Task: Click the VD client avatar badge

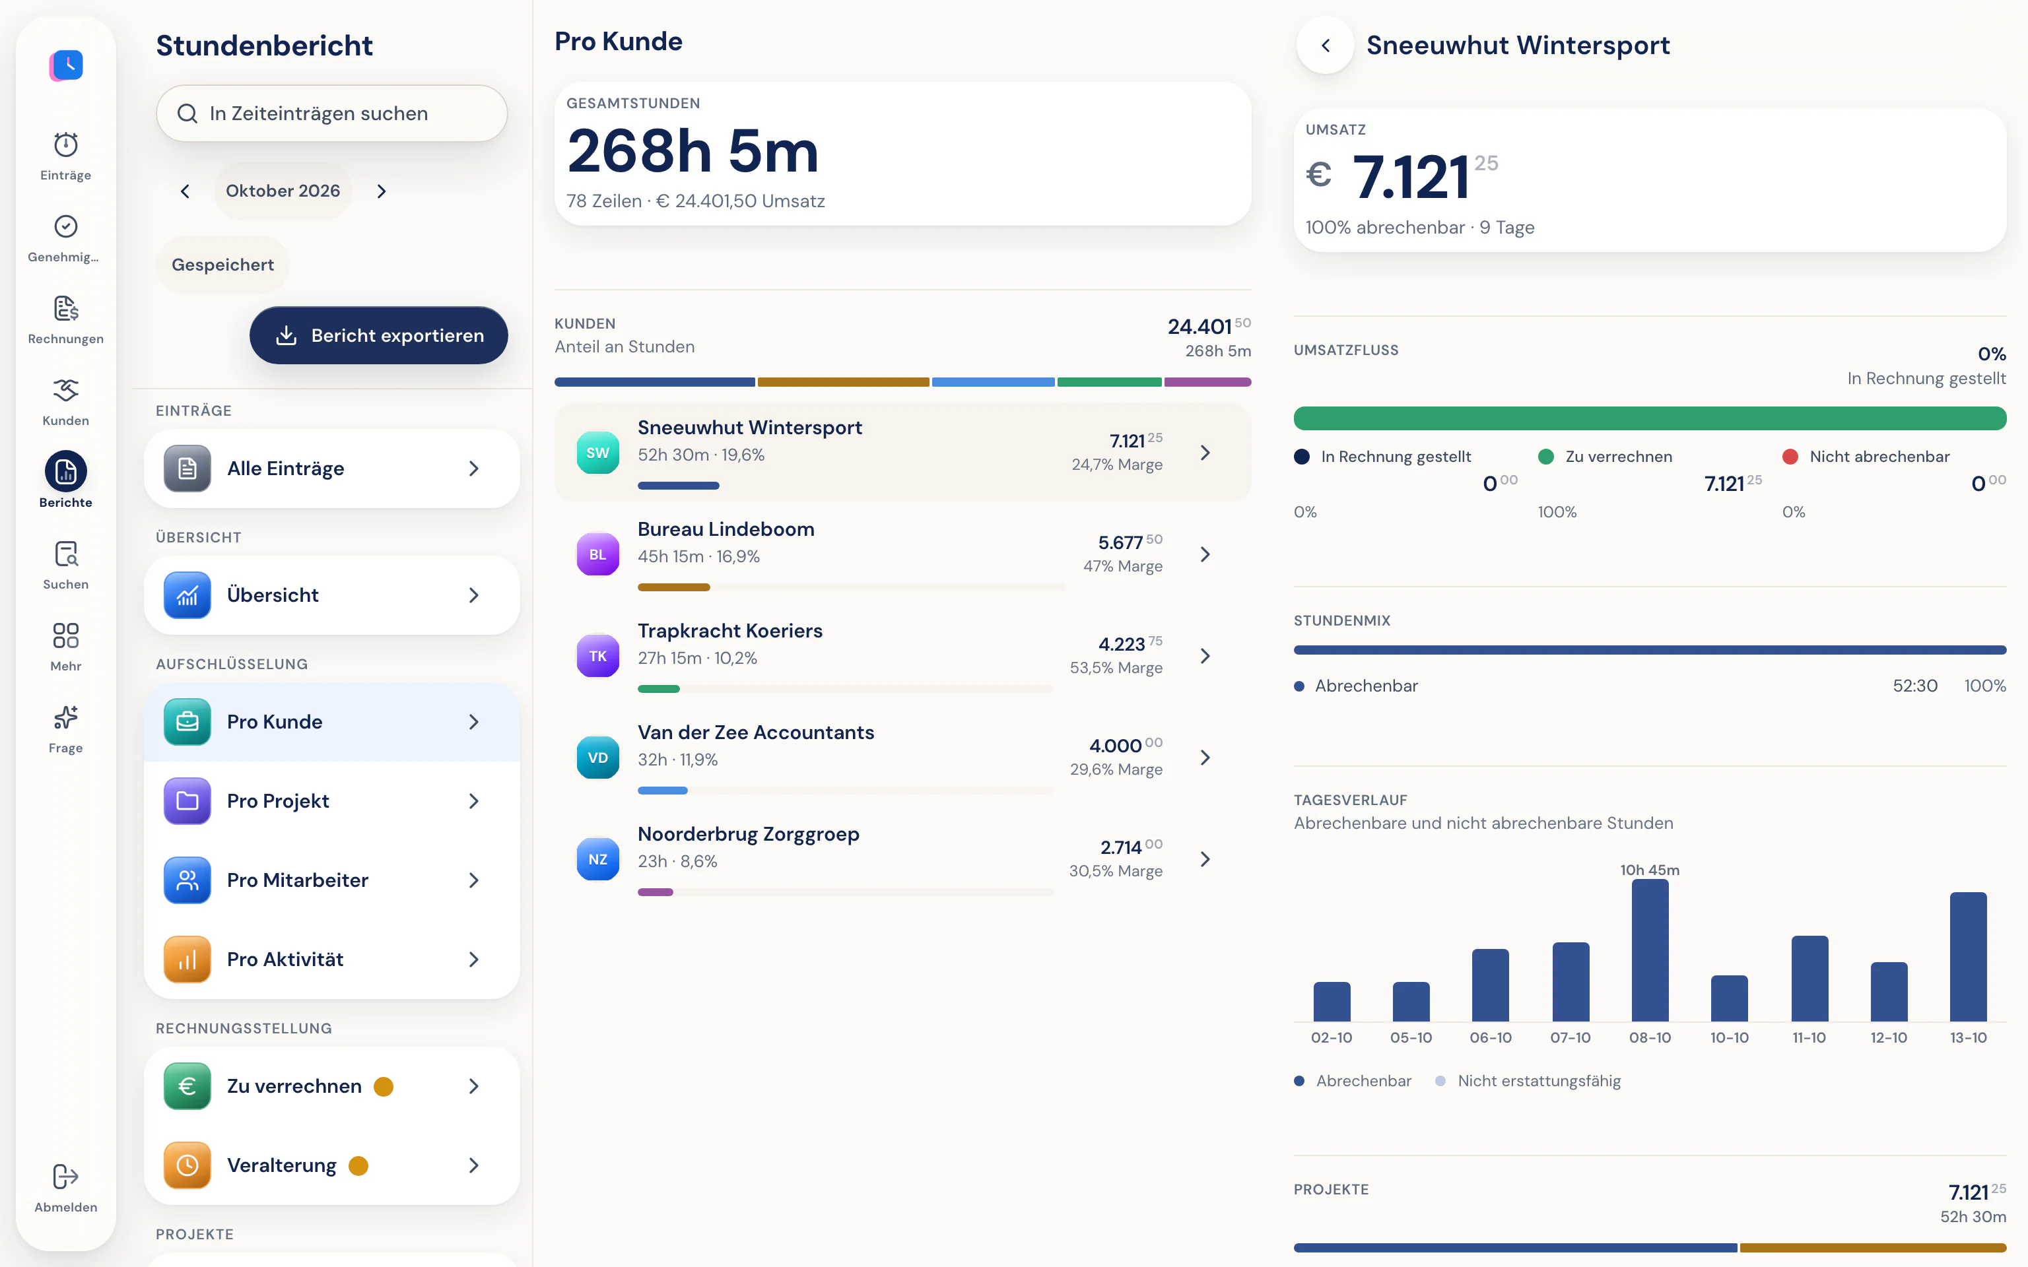Action: [x=597, y=758]
